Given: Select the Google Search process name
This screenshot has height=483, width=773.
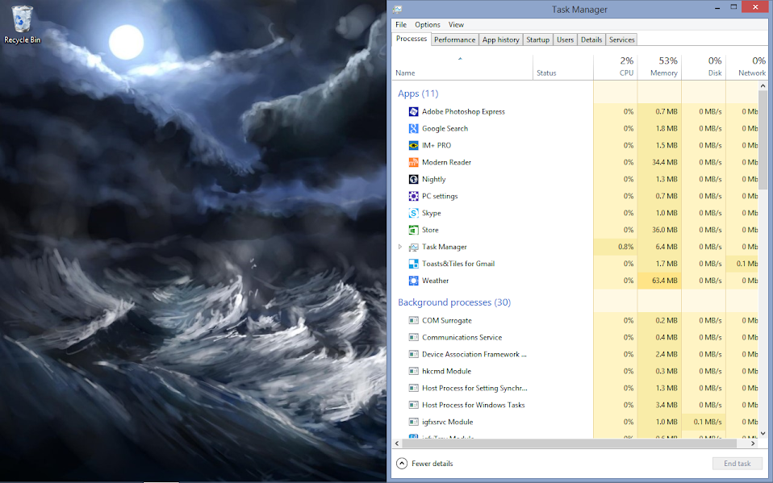Looking at the screenshot, I should 445,129.
